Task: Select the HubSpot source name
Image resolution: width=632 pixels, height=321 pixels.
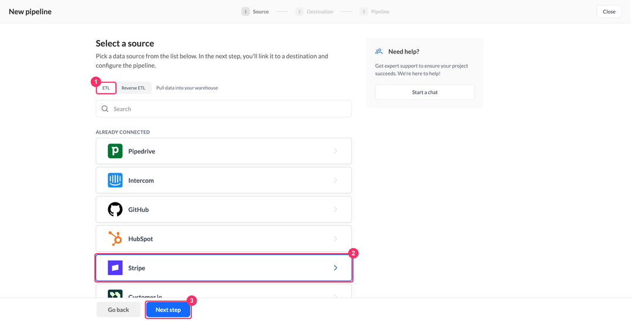Action: (140, 239)
